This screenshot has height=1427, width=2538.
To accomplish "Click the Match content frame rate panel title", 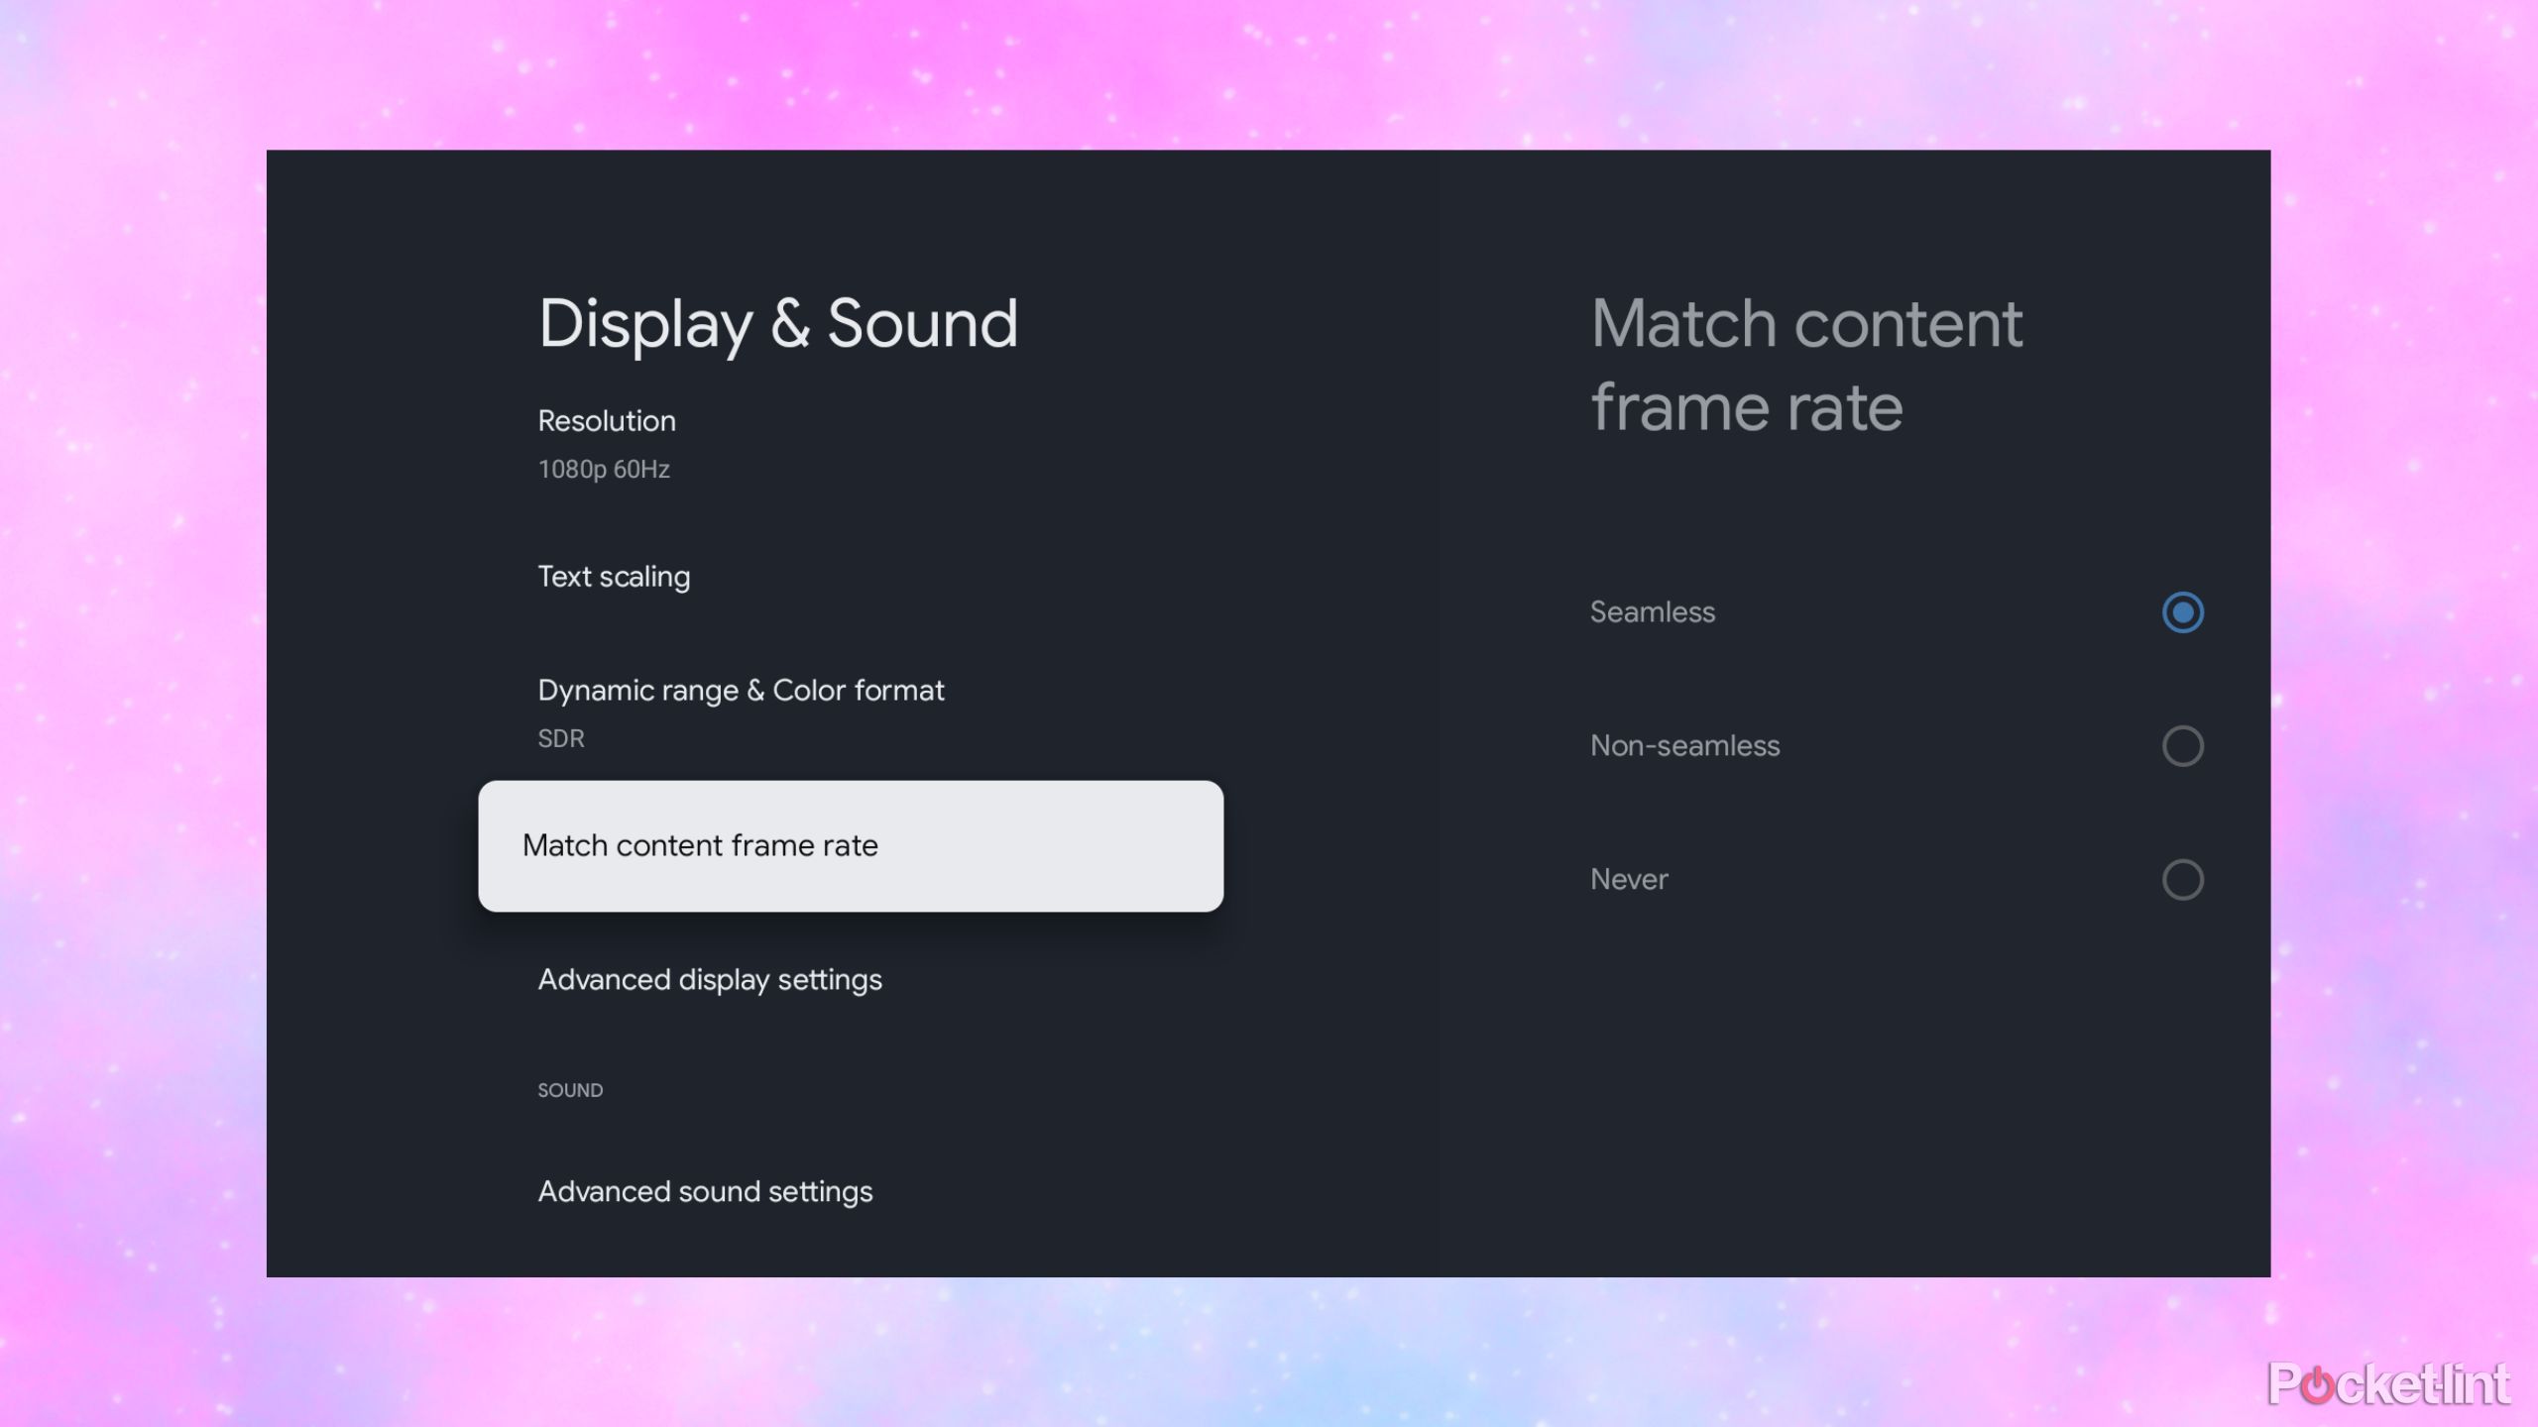I will pos(1806,366).
